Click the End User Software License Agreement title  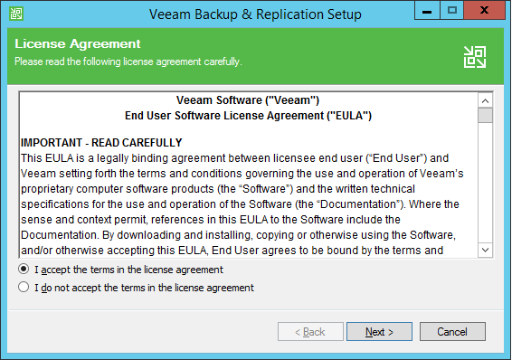248,116
